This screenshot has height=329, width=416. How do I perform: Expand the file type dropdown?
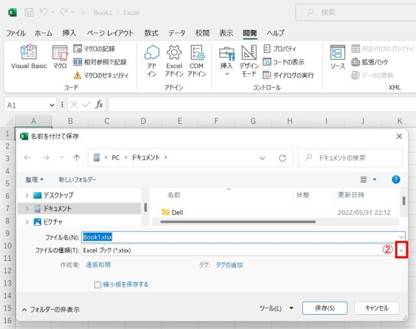click(x=401, y=250)
